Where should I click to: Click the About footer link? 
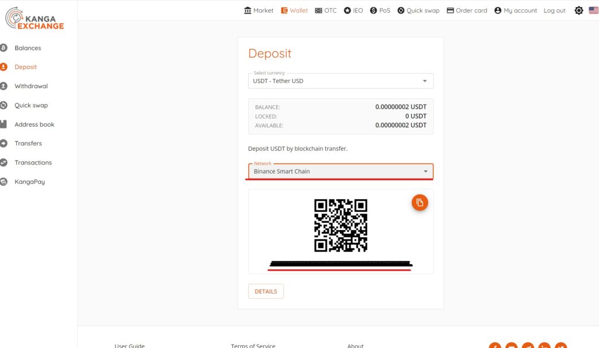point(355,345)
